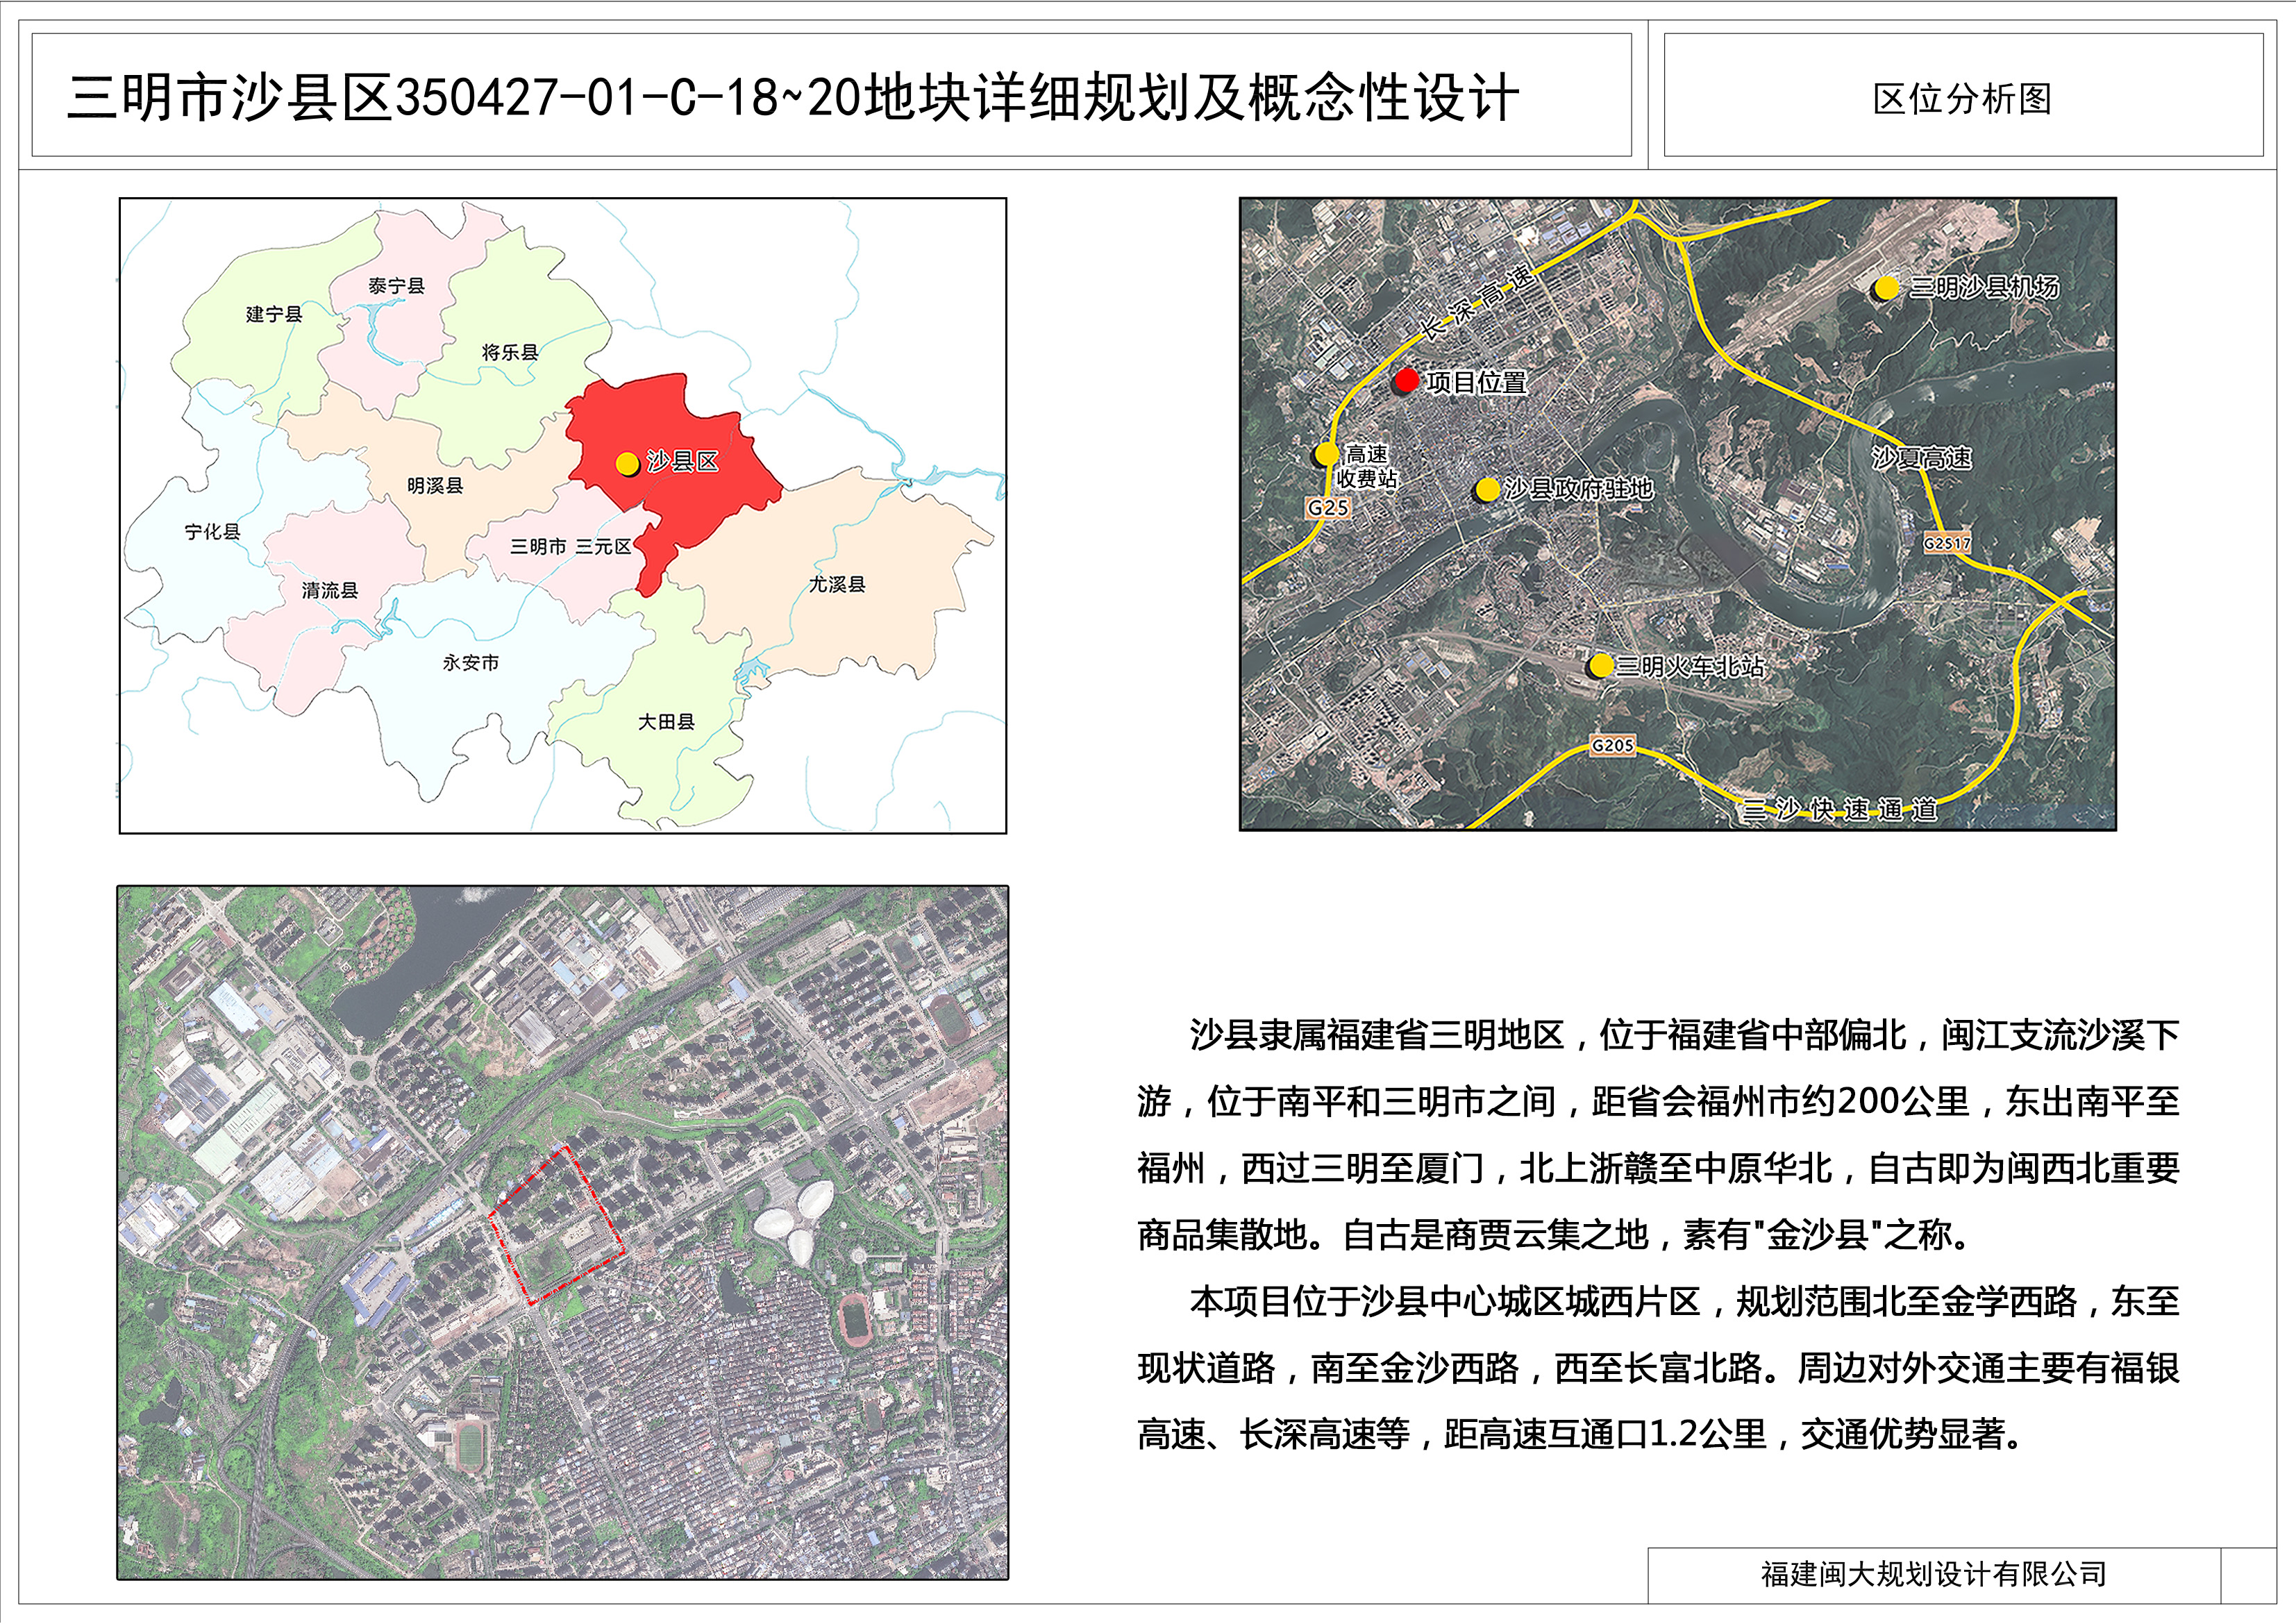Click the Yong'an City map region
This screenshot has height=1624, width=2296.
(x=471, y=662)
